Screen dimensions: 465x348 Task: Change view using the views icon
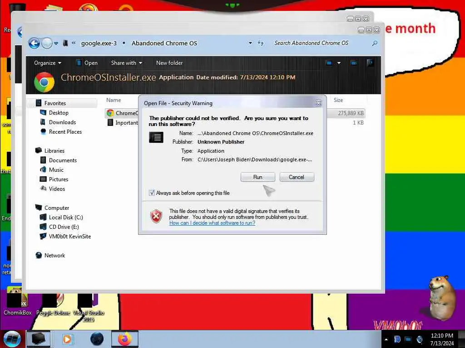329,63
